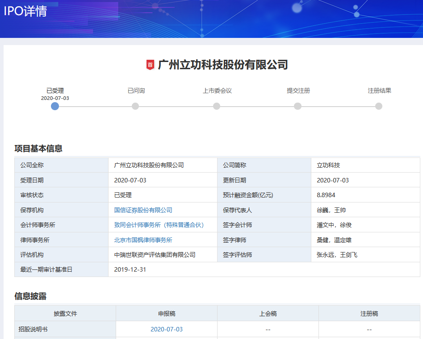Image resolution: width=423 pixels, height=339 pixels.
Task: Click the 公司简称 value 立功科技
Action: (328, 165)
